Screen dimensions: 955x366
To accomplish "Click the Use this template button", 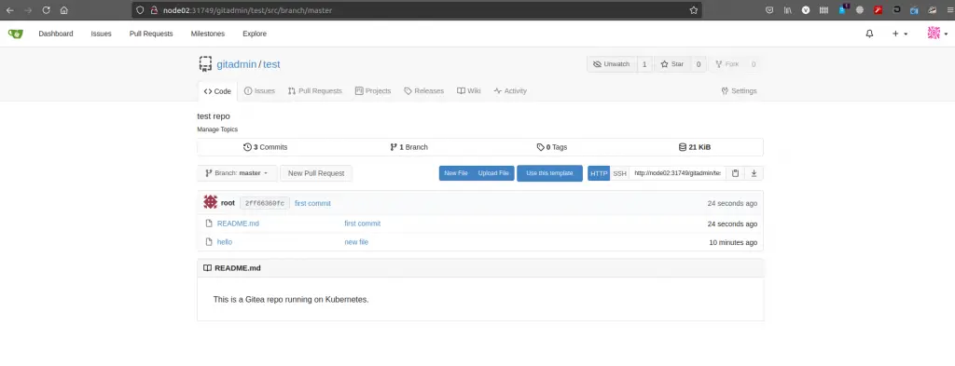I will tap(549, 173).
